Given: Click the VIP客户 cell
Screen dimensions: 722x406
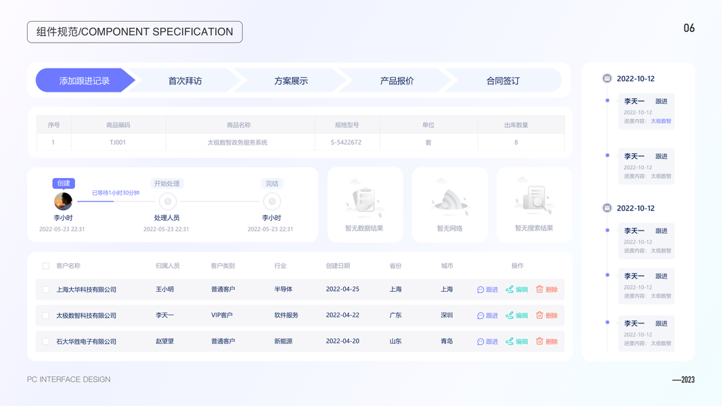Looking at the screenshot, I should [222, 315].
